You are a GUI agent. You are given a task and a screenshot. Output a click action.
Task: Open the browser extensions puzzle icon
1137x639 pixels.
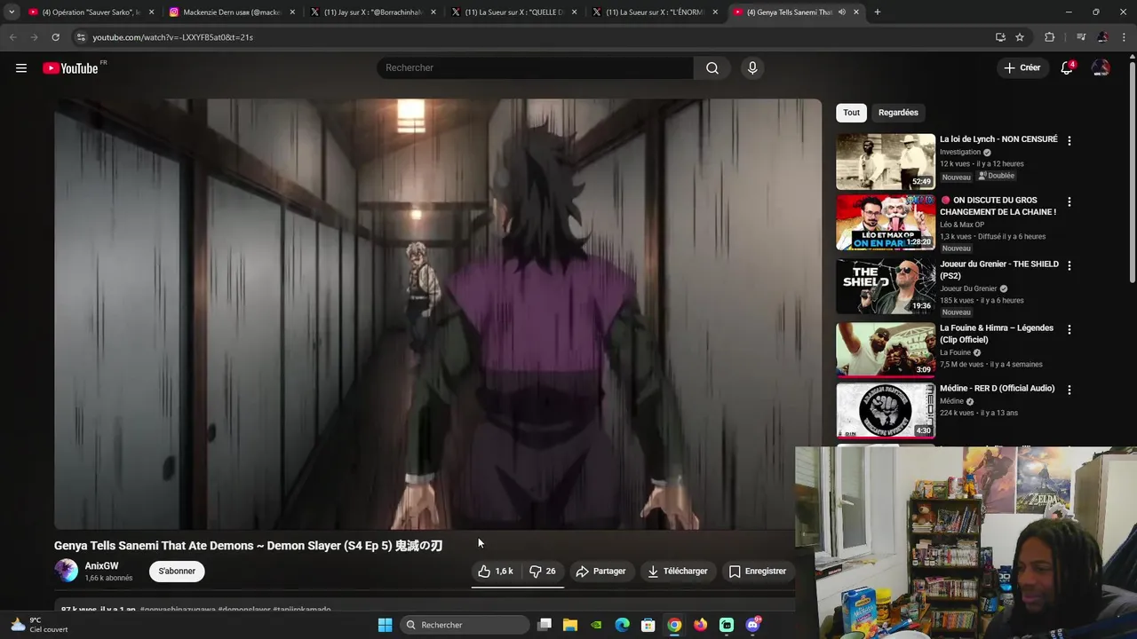click(x=1050, y=37)
